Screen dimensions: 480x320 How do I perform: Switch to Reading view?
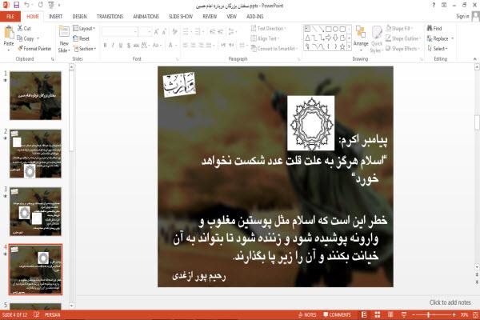[x=390, y=314]
